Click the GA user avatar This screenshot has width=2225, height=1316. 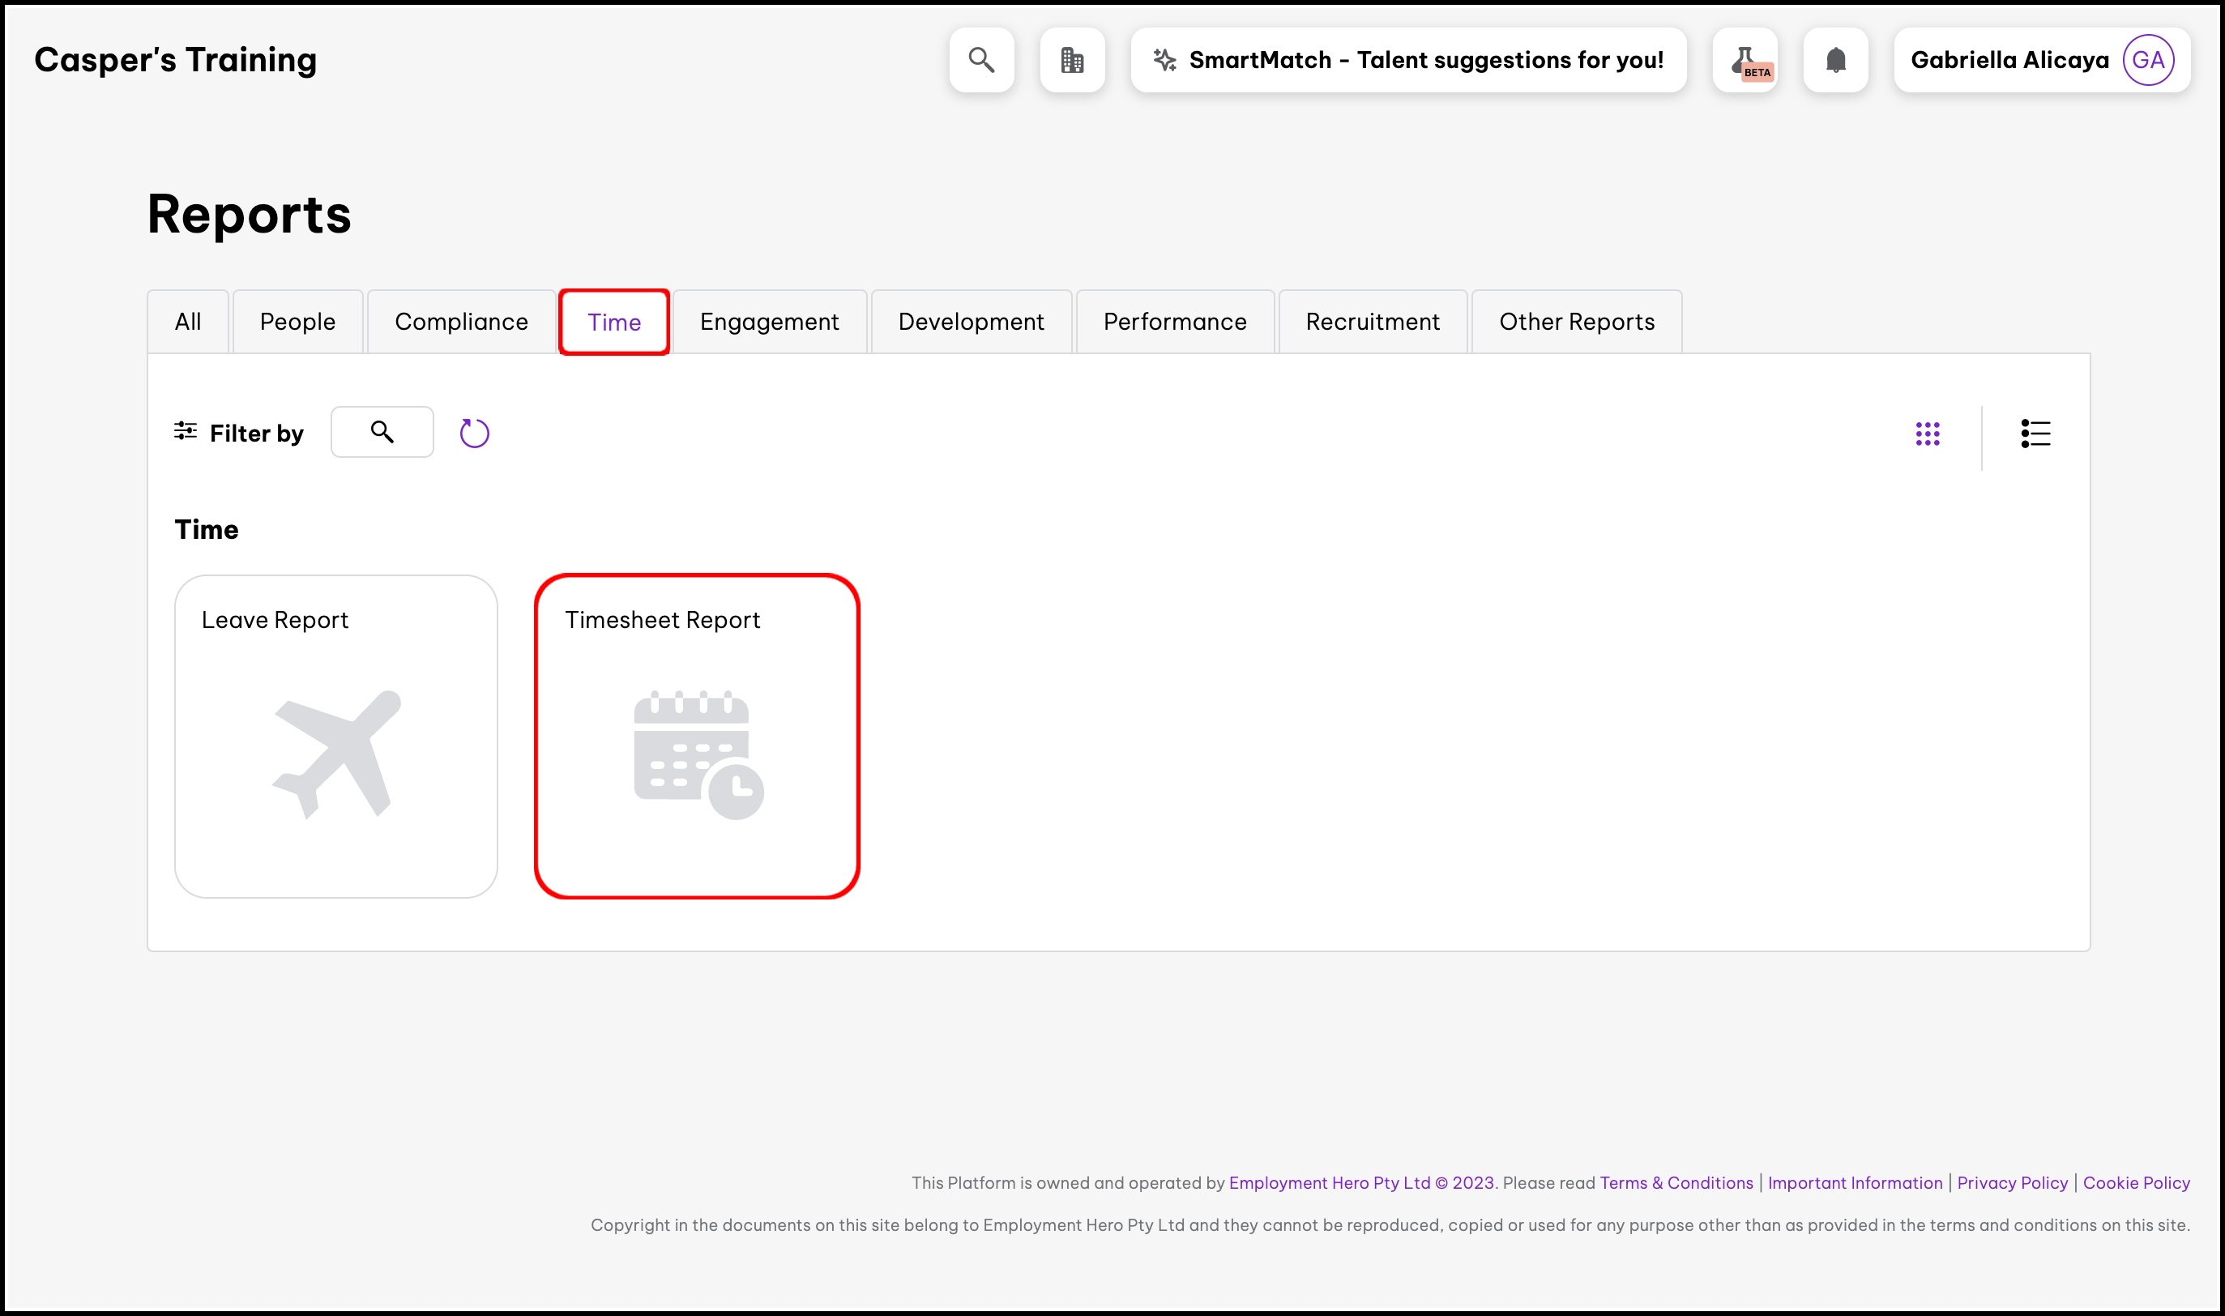click(2148, 60)
